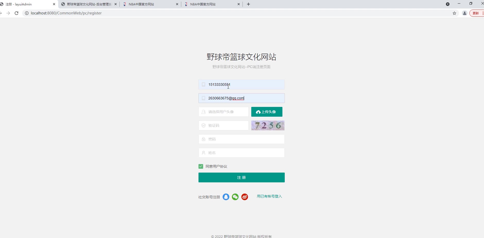484x238 pixels.
Task: Switch to the 野球帝篮球文化网站-后台管理 tab
Action: pos(89,4)
